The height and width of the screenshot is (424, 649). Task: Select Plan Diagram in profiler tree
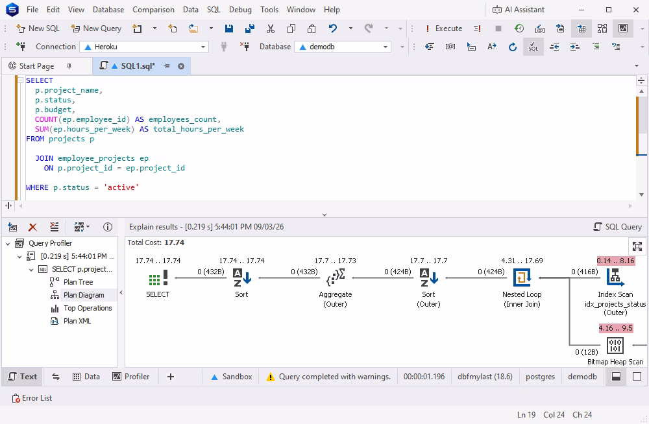click(x=84, y=295)
